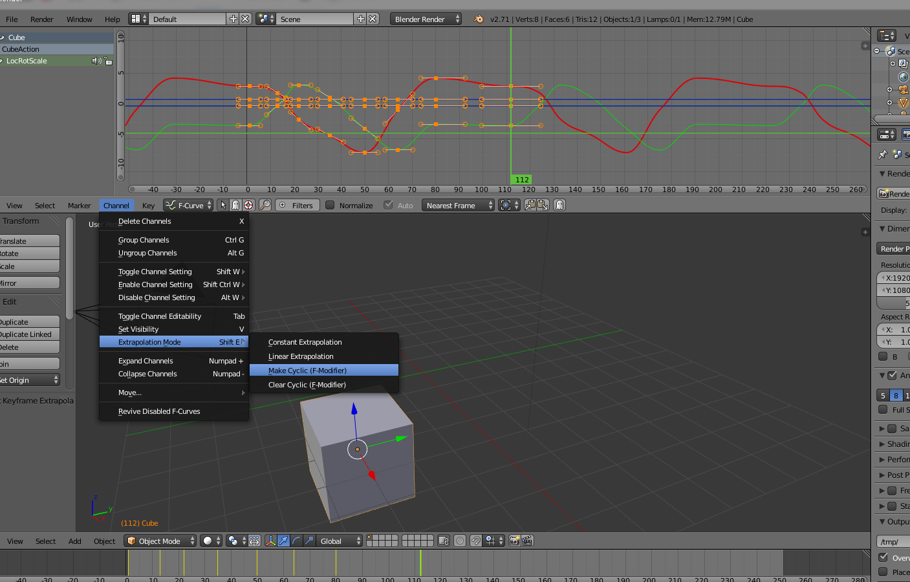Select Linear Extrapolation in the submenu
Image resolution: width=910 pixels, height=582 pixels.
(301, 356)
